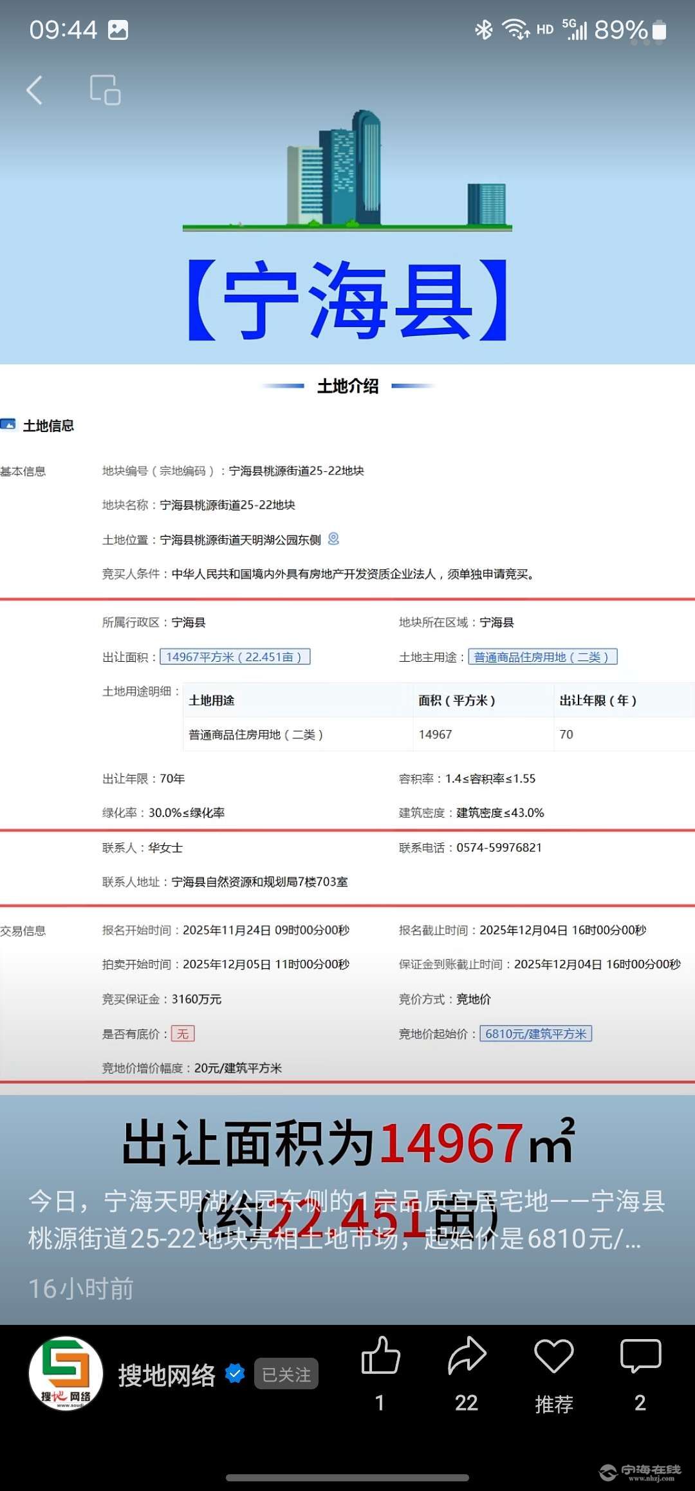Tap the 14967平方米 area box

[x=235, y=657]
